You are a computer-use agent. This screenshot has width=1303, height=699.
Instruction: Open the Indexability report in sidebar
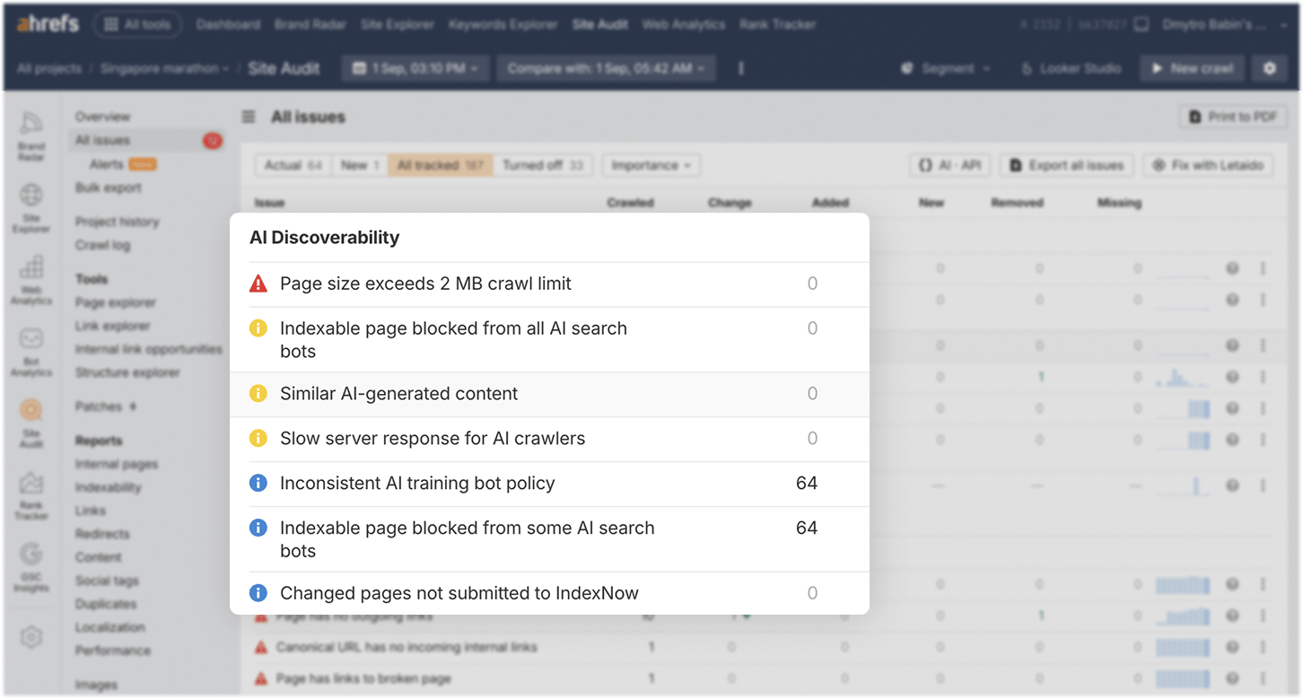click(109, 487)
